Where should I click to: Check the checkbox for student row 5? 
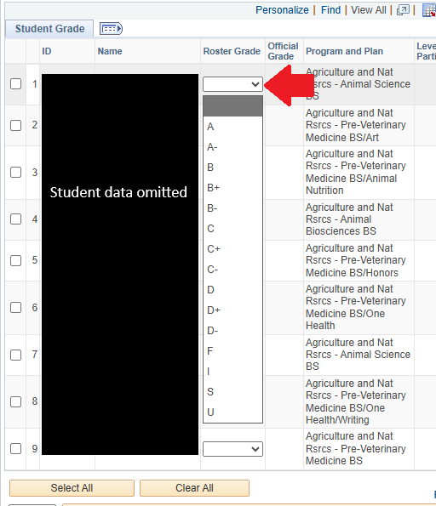click(x=15, y=260)
